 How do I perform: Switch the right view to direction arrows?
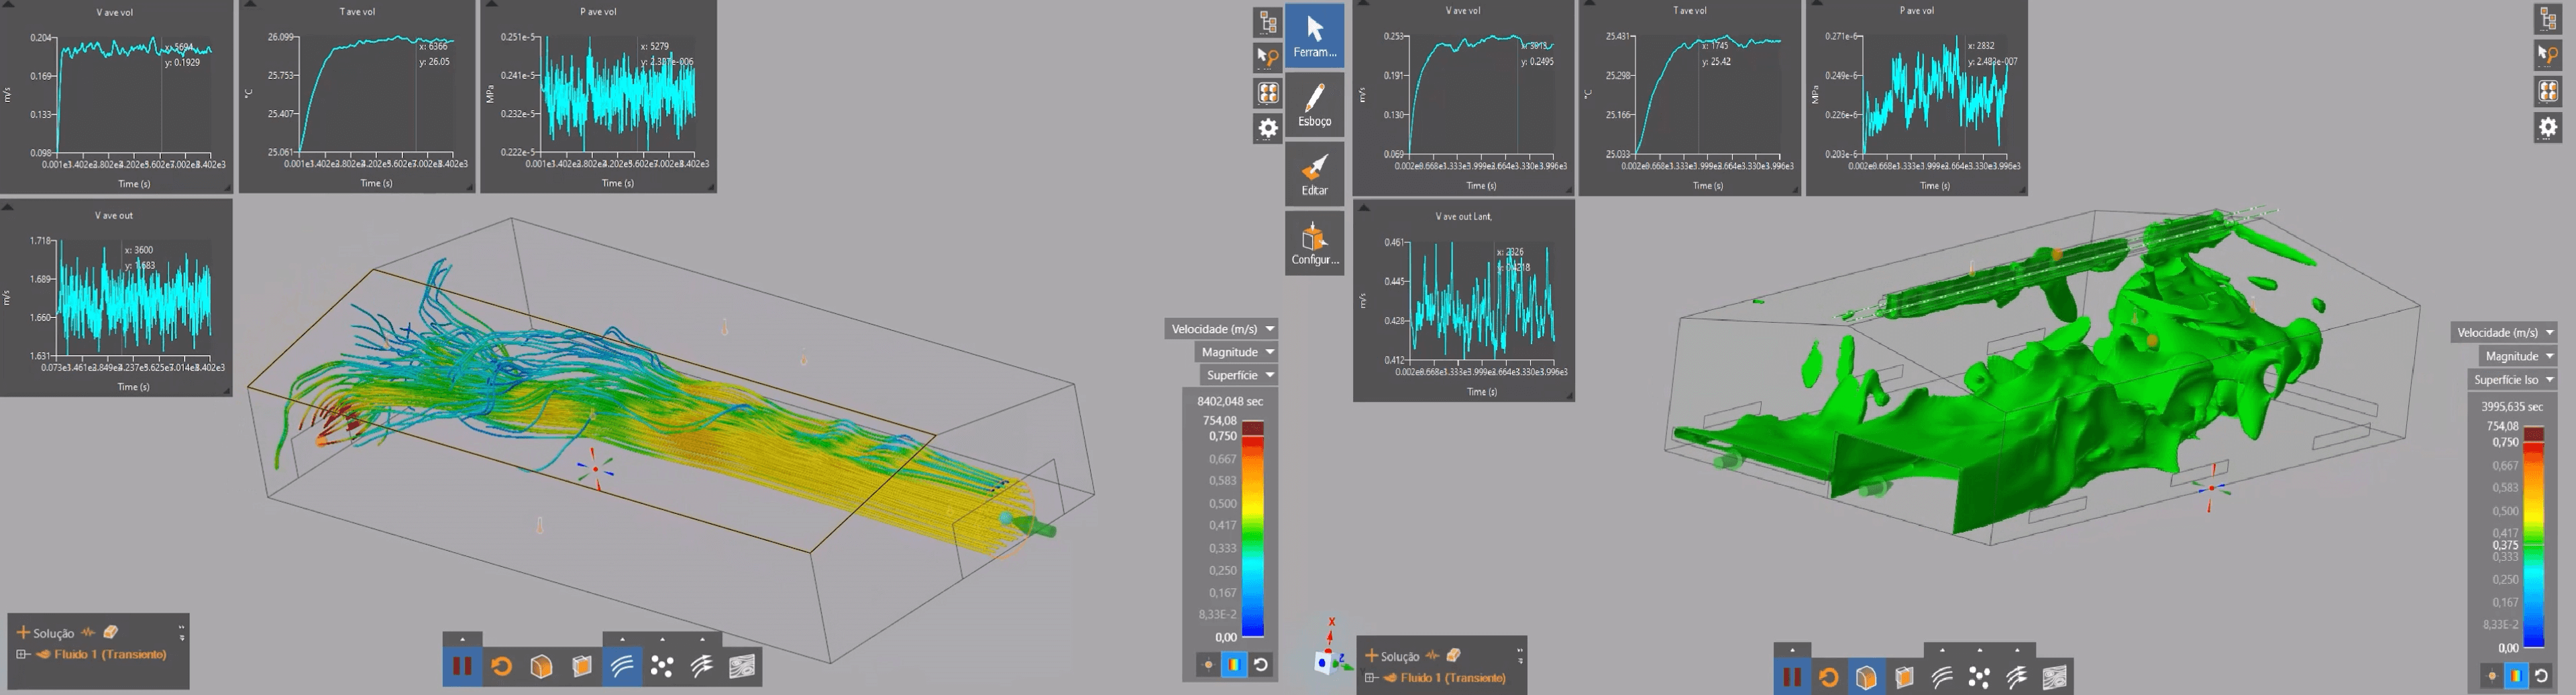coord(2017,677)
